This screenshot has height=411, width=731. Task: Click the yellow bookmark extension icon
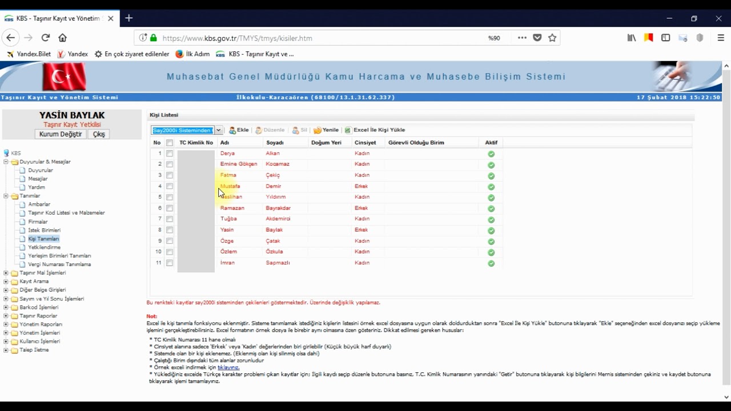tap(649, 38)
